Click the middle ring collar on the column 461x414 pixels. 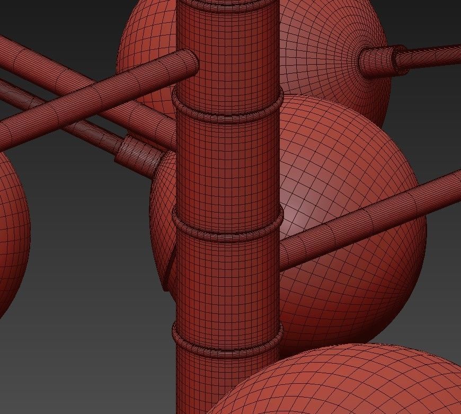pos(227,224)
